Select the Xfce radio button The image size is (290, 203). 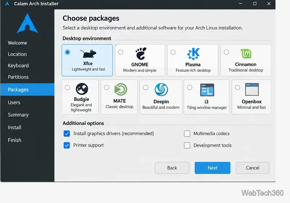pos(67,52)
